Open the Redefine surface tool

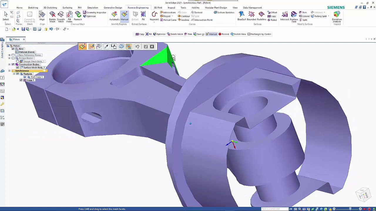[x=261, y=16]
